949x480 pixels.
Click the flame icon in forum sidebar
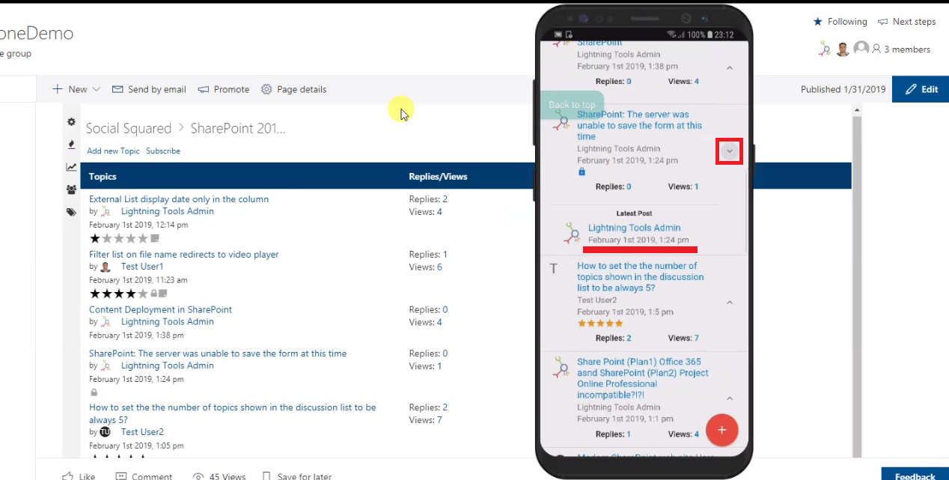[71, 144]
